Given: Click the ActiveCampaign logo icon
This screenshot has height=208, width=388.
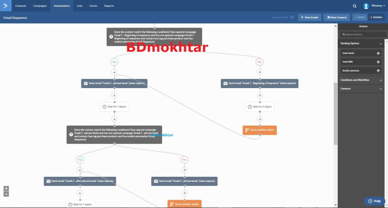Looking at the screenshot, I should tap(6, 6).
